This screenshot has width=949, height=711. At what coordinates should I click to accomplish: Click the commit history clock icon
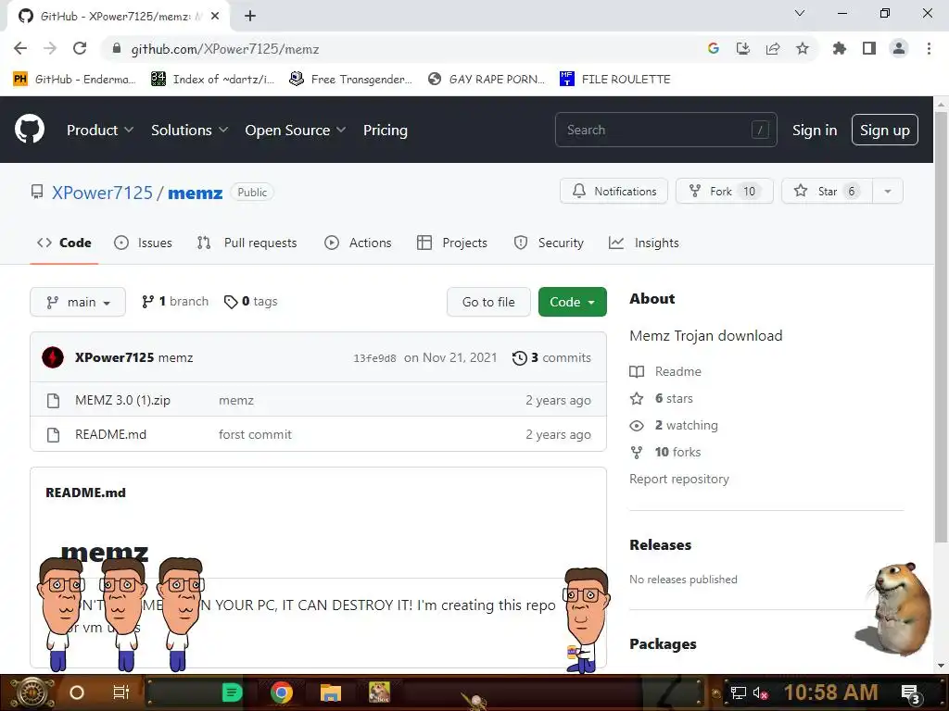click(x=519, y=358)
